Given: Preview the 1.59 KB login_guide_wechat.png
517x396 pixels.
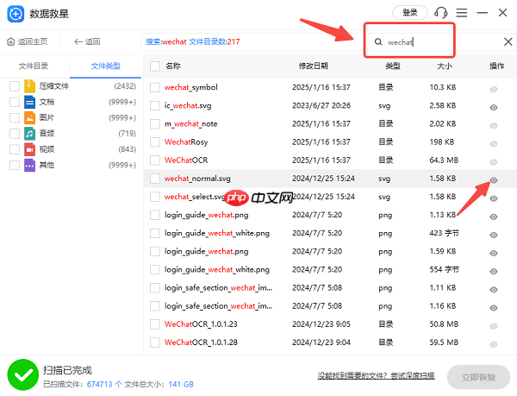Looking at the screenshot, I should pyautogui.click(x=494, y=253).
